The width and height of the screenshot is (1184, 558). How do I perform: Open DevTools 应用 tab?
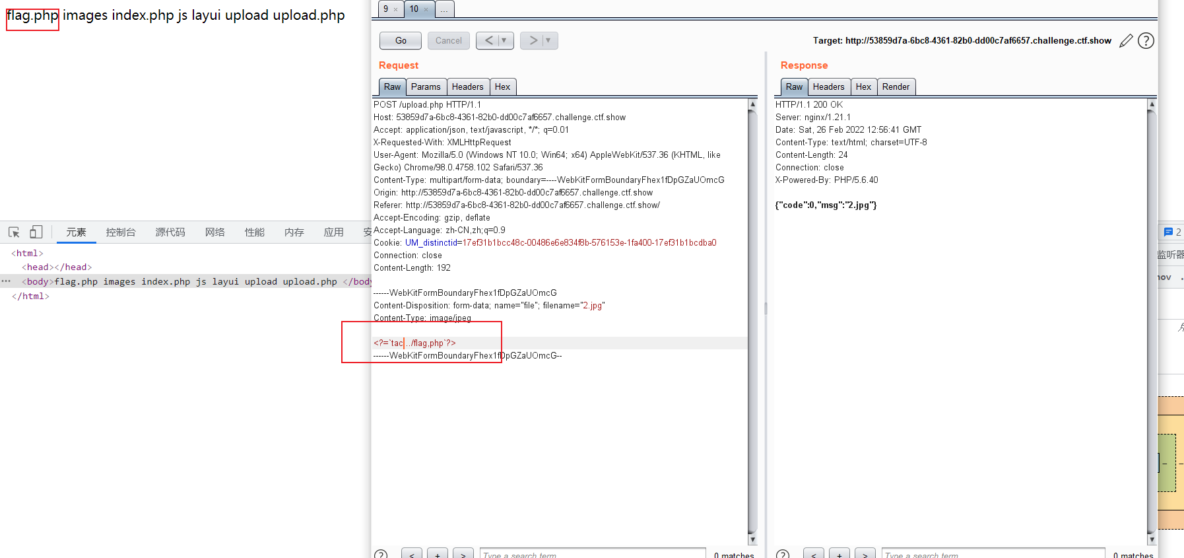[334, 232]
